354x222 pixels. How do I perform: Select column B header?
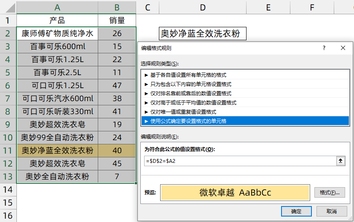click(x=117, y=8)
